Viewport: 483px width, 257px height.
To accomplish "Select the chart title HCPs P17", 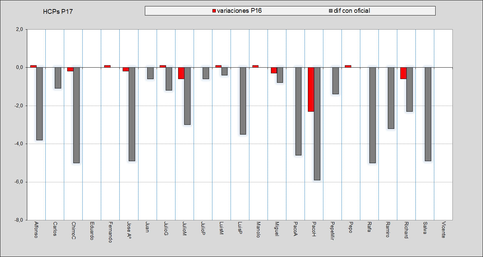I will 58,12.
